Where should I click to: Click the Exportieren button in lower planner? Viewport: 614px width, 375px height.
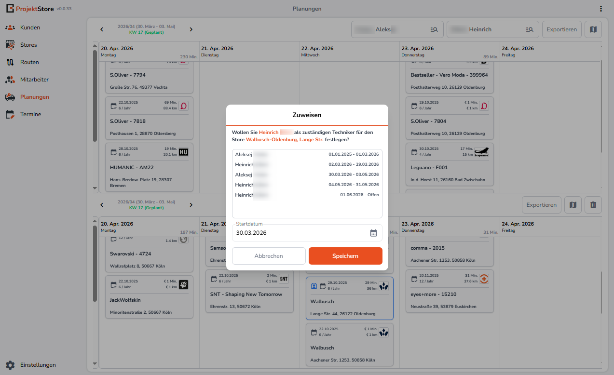point(541,205)
